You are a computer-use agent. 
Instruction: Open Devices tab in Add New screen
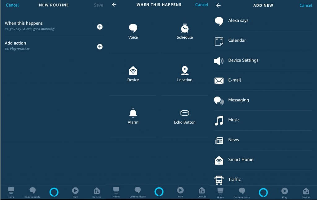pos(306,193)
